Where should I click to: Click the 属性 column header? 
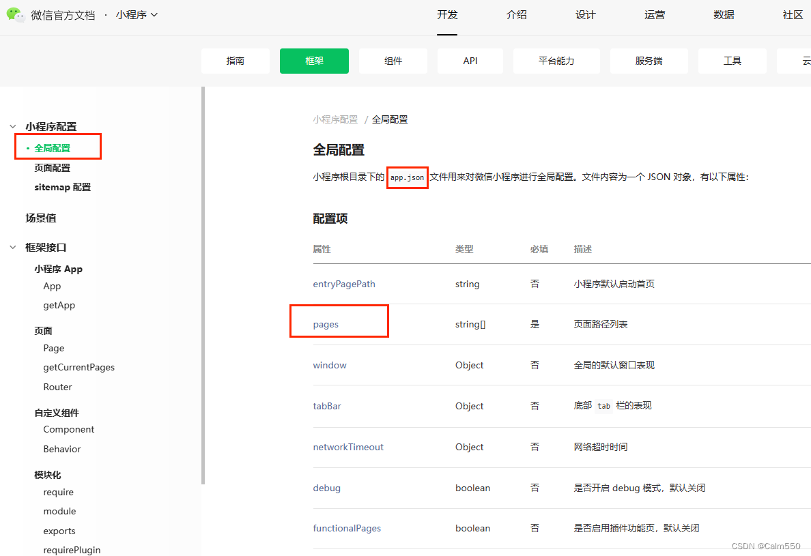(322, 249)
